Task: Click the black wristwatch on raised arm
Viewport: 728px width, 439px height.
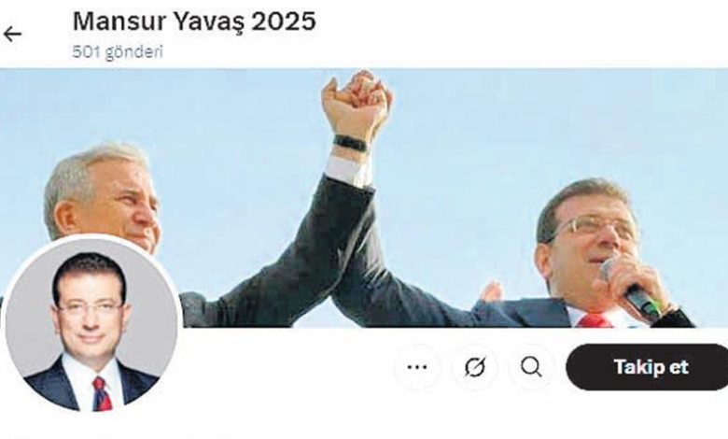Action: [351, 143]
